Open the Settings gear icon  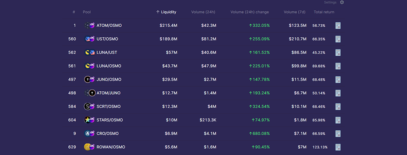point(342,3)
